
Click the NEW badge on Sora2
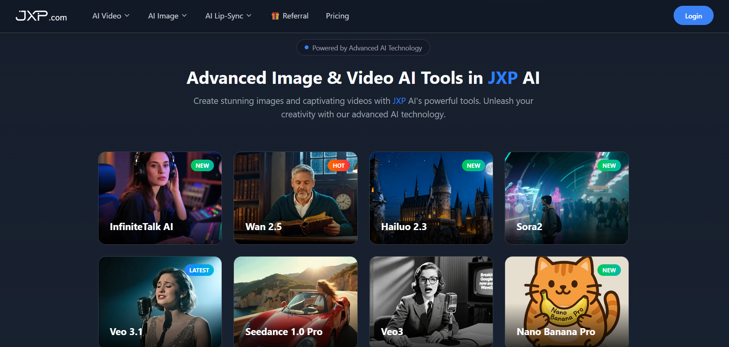(609, 165)
